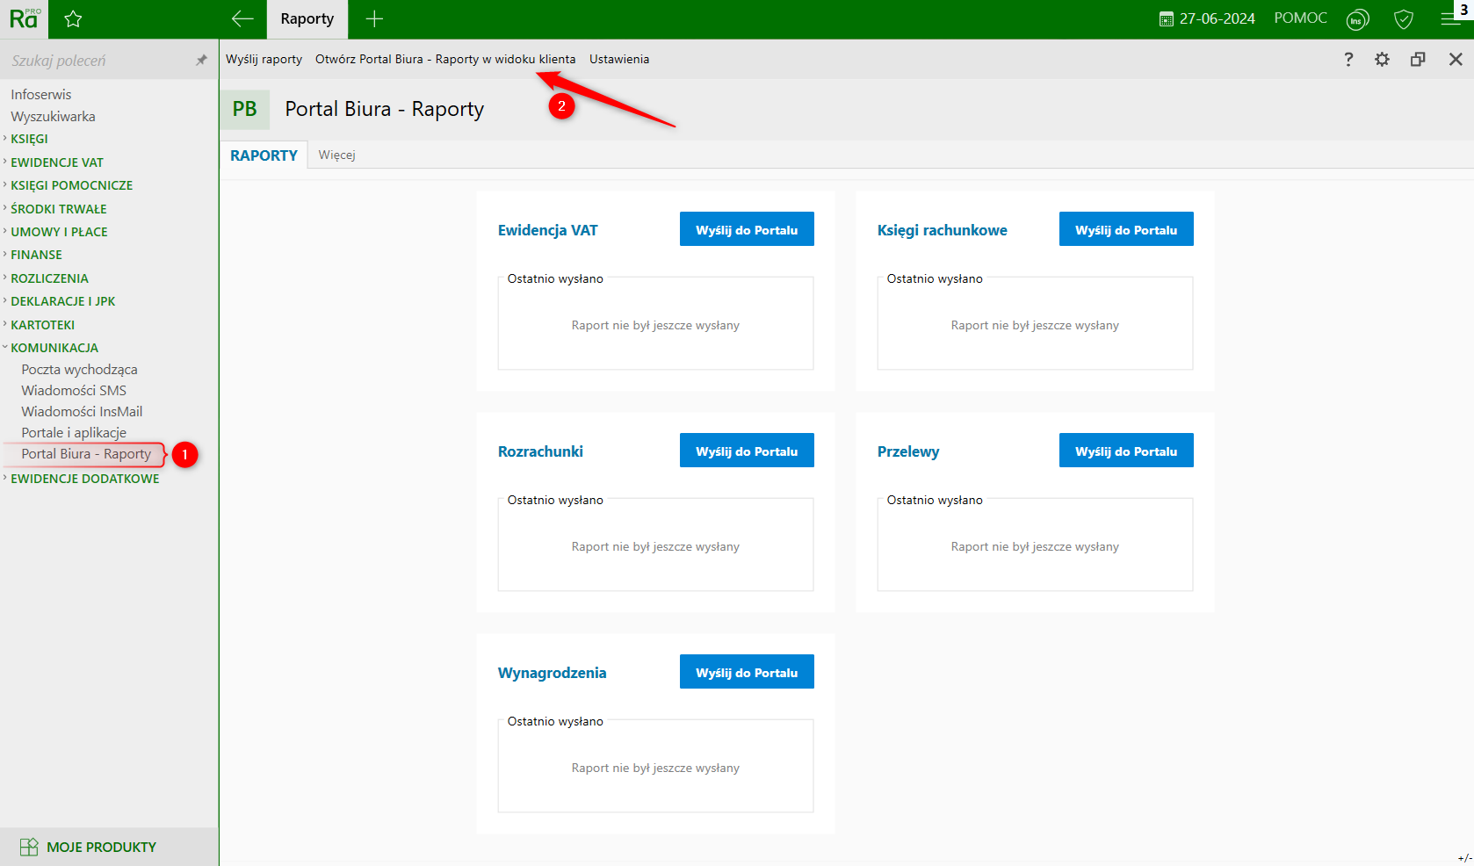The height and width of the screenshot is (866, 1474).
Task: Open the POMOC menu
Action: click(x=1300, y=18)
